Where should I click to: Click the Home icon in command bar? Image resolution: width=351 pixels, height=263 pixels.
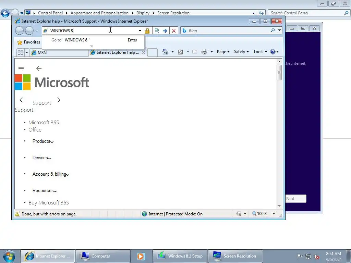coord(165,52)
